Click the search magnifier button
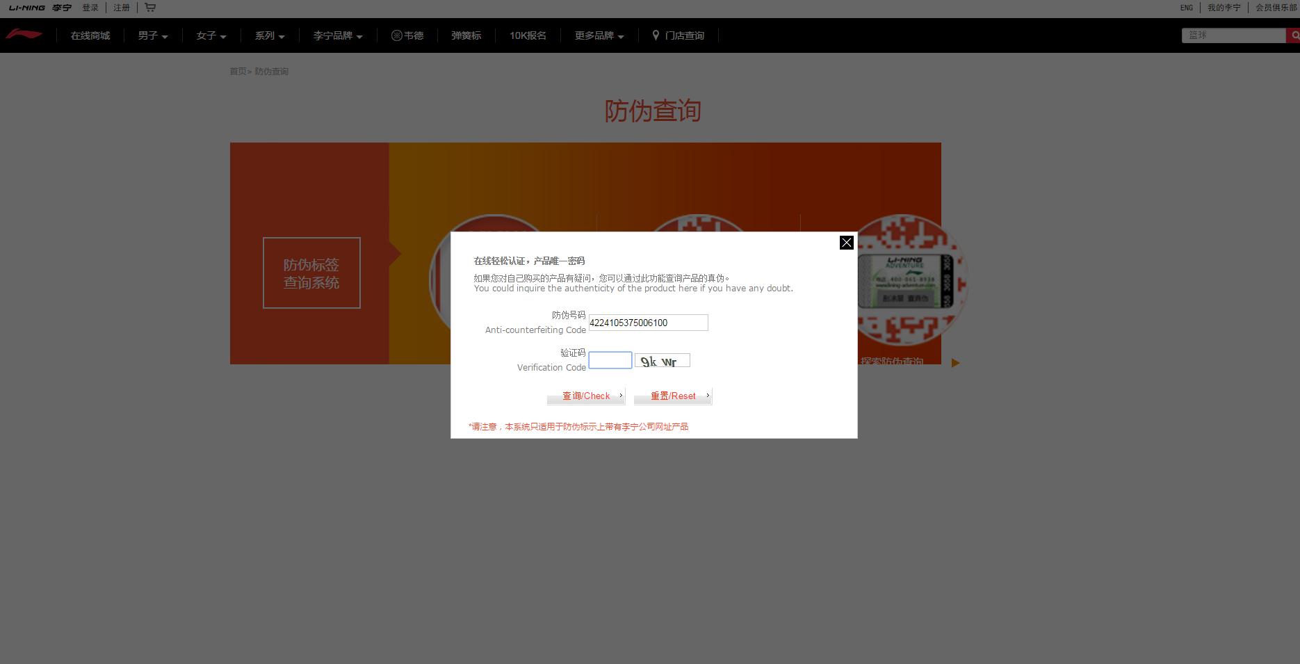Screen dimensions: 1300x664 pos(1294,35)
